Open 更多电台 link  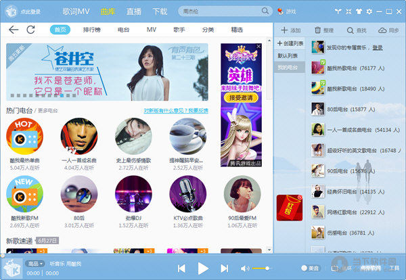[x=48, y=111]
